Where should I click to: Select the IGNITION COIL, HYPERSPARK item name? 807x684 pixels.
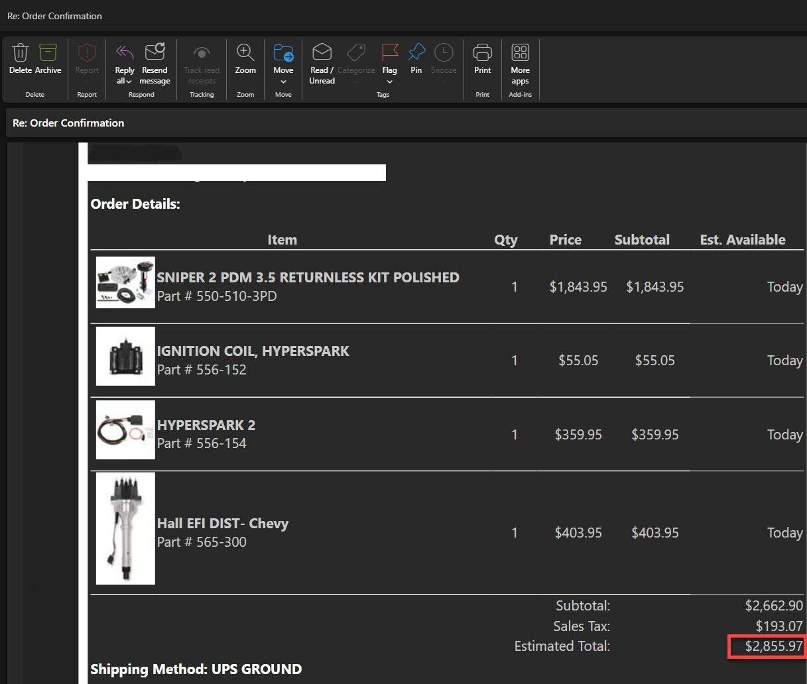253,351
